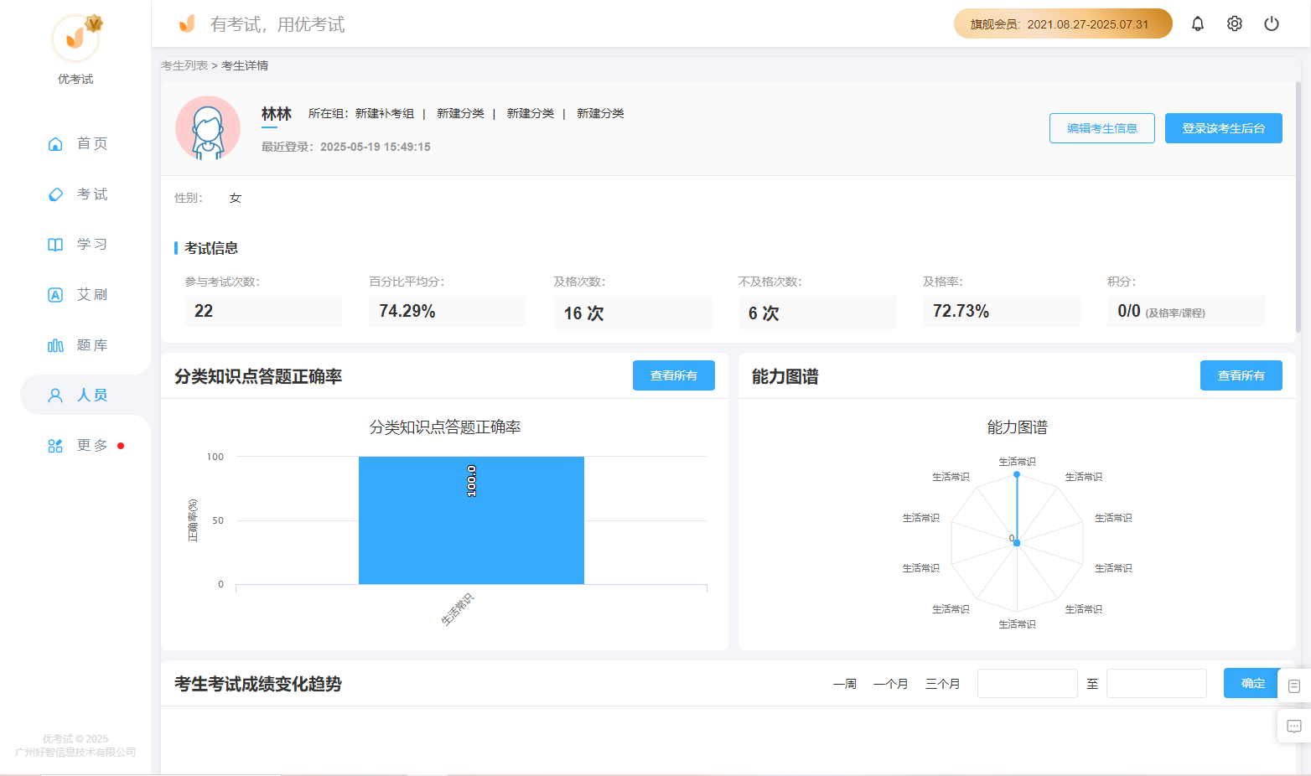Open the floating chat message icon
Image resolution: width=1311 pixels, height=776 pixels.
[1294, 727]
